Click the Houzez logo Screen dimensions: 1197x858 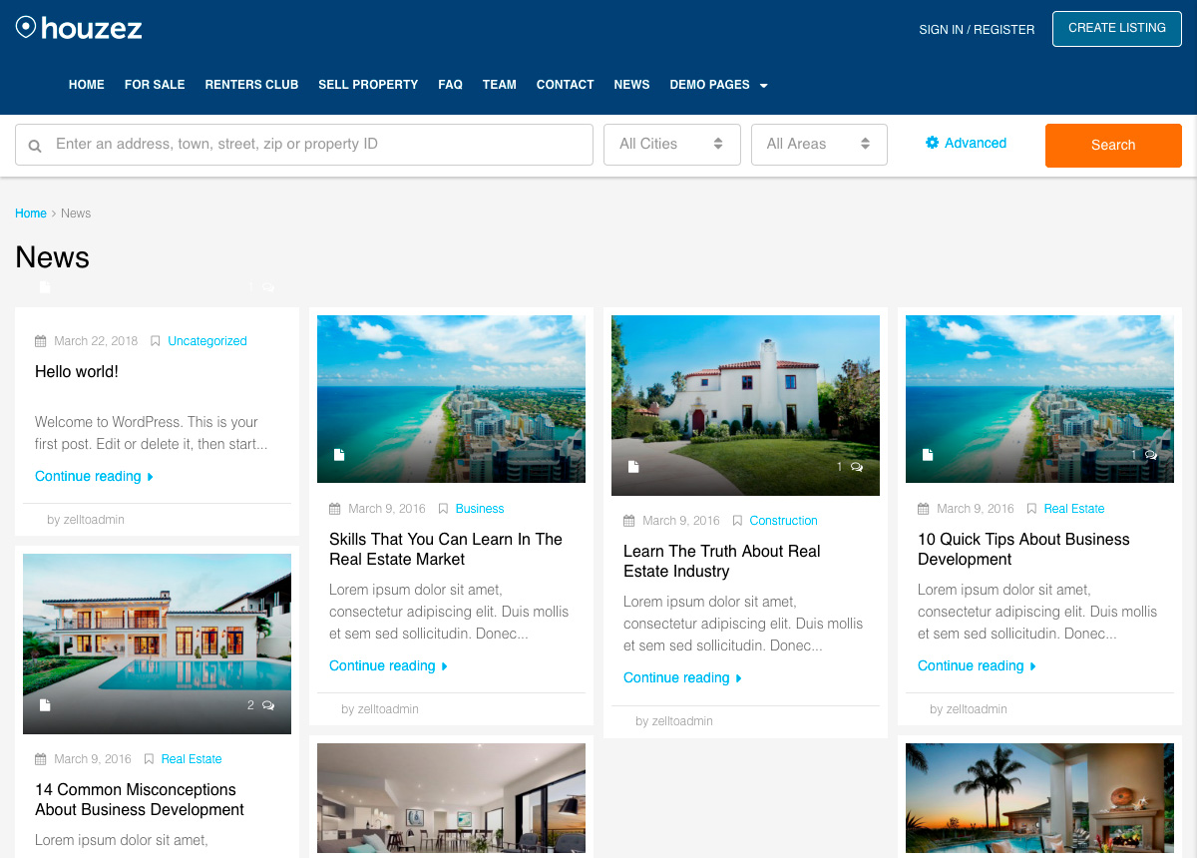[x=79, y=28]
